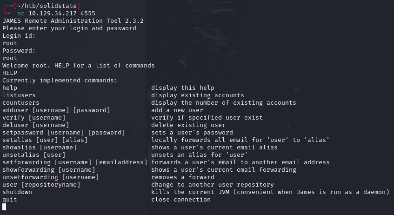Click the terminal cursor block at the bottom
The height and width of the screenshot is (215, 394).
tap(5, 207)
